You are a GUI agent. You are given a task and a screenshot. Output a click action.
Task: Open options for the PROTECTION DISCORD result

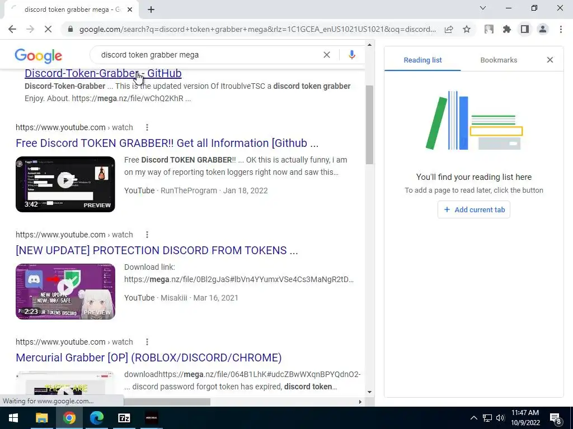point(147,235)
